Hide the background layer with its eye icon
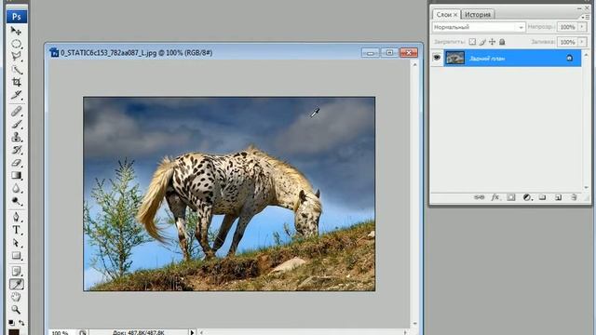 tap(437, 58)
